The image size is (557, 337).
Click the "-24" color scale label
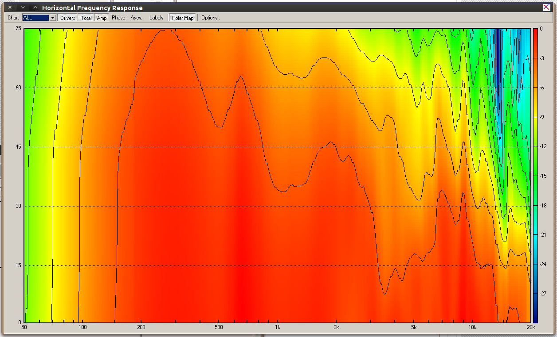pyautogui.click(x=543, y=264)
